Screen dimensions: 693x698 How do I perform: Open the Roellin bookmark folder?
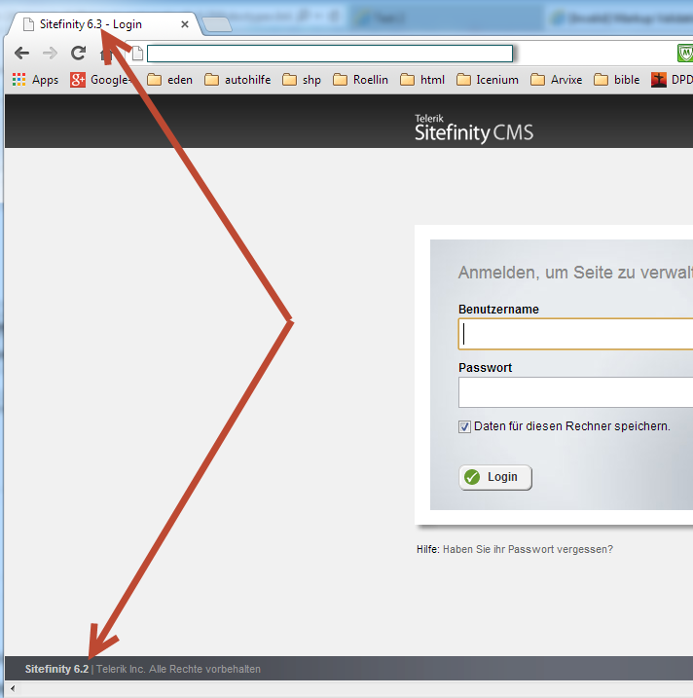(x=360, y=80)
